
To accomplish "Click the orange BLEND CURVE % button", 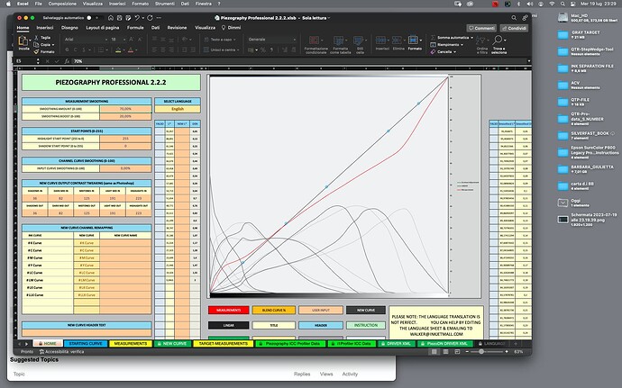I will click(274, 311).
